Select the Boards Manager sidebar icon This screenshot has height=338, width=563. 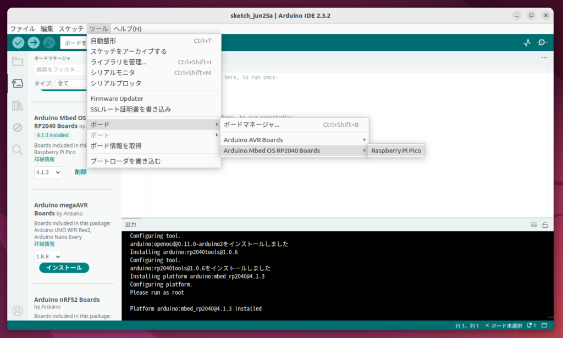tap(17, 83)
